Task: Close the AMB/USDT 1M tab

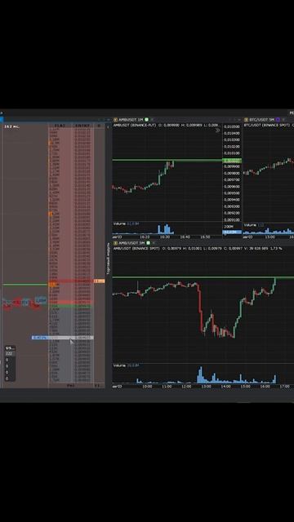Action: tap(152, 120)
